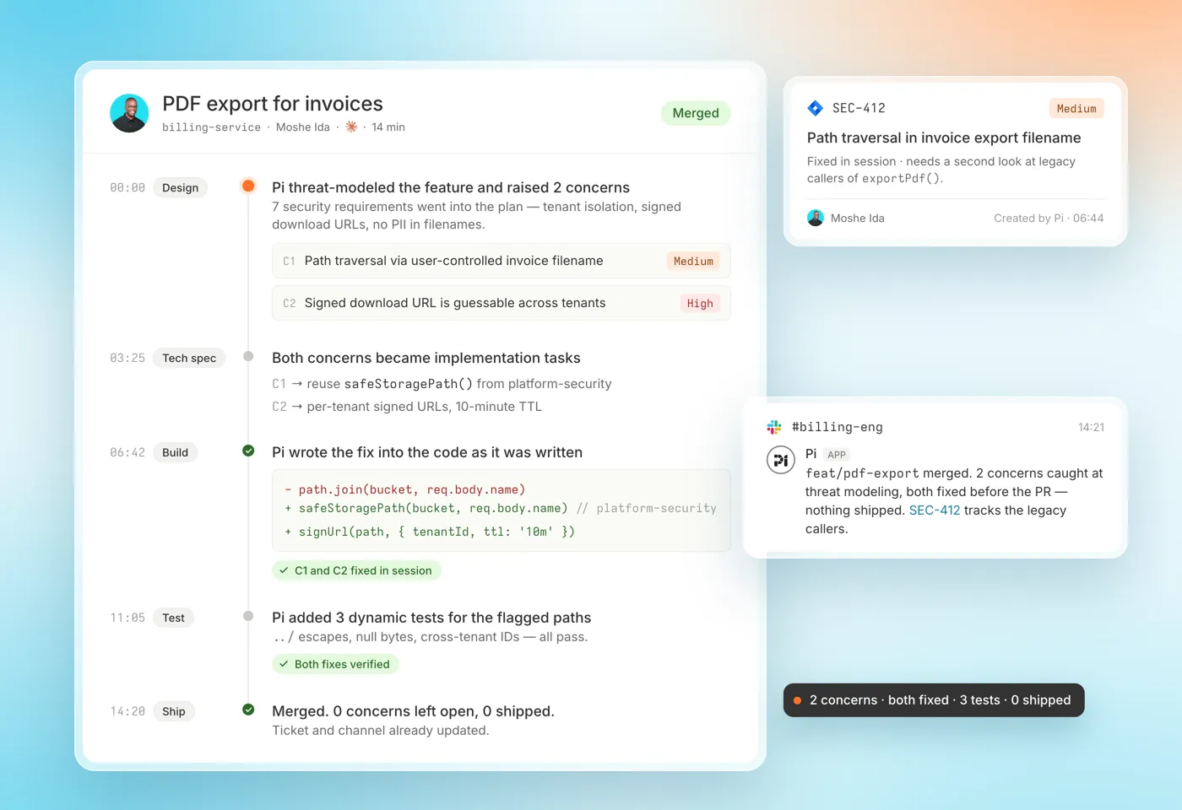
Task: Click the '../ escapes, null bytes' description
Action: click(x=430, y=637)
